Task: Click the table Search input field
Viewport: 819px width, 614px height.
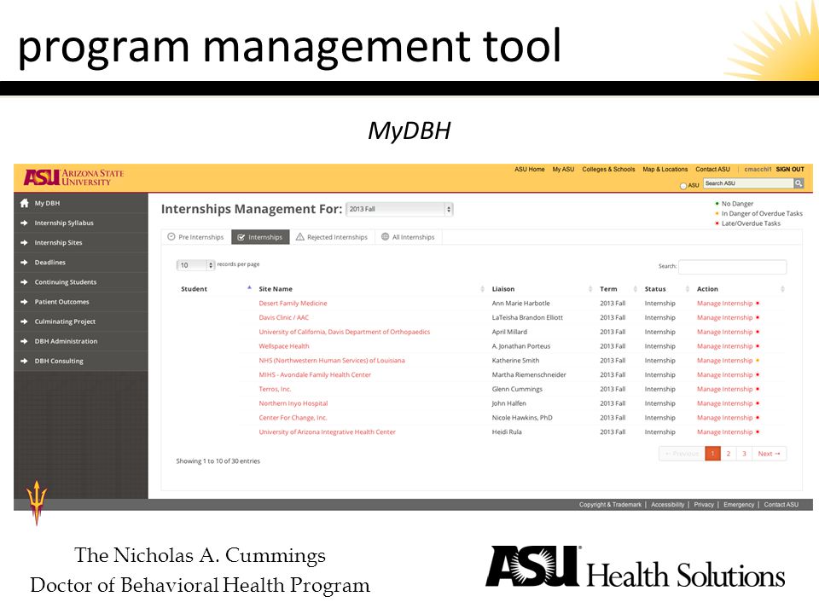Action: pyautogui.click(x=732, y=266)
